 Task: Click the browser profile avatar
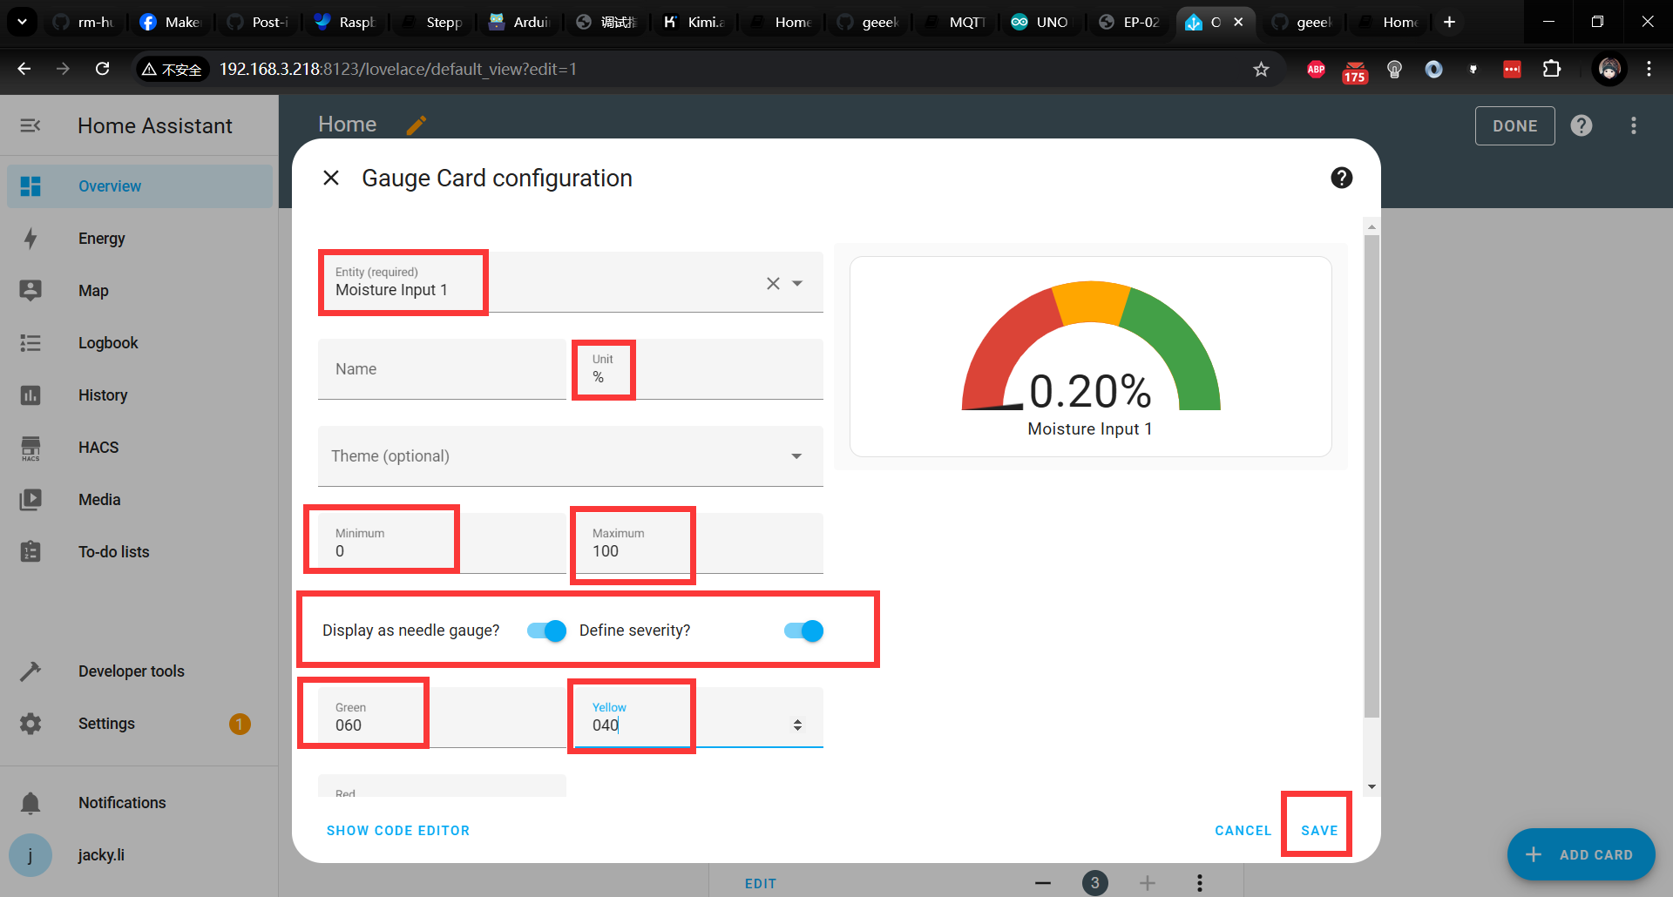1609,69
